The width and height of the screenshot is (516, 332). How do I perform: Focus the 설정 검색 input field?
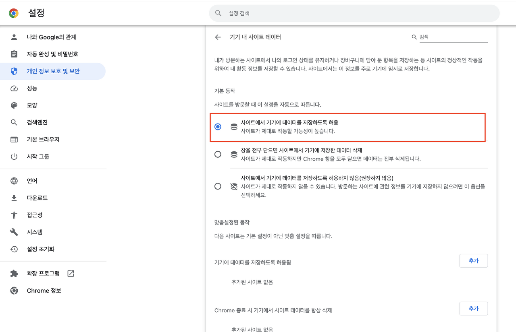[x=354, y=13]
